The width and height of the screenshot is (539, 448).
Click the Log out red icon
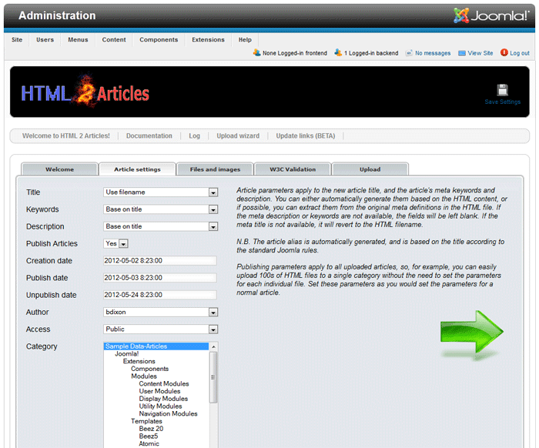tap(504, 52)
